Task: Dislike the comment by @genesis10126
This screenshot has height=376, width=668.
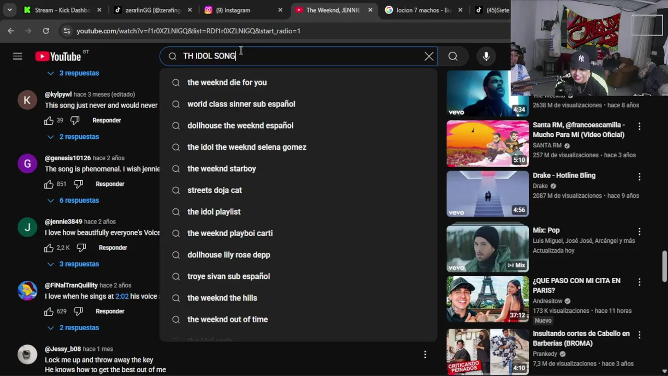Action: (x=78, y=184)
